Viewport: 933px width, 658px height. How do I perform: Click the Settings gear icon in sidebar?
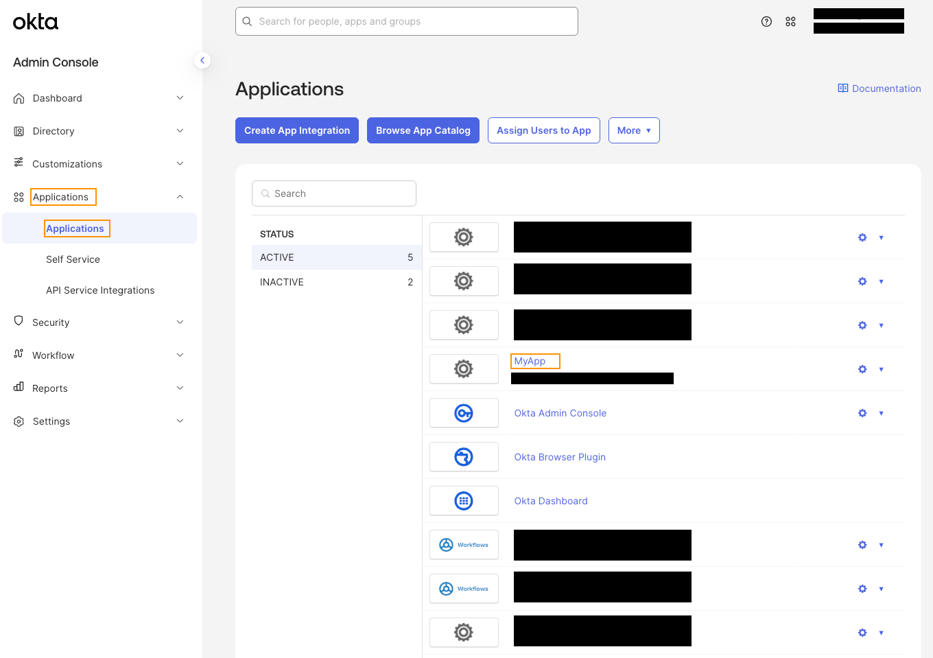(19, 421)
